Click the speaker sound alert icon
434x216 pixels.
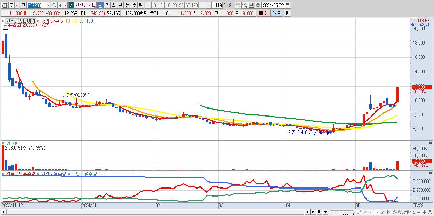pos(61,5)
